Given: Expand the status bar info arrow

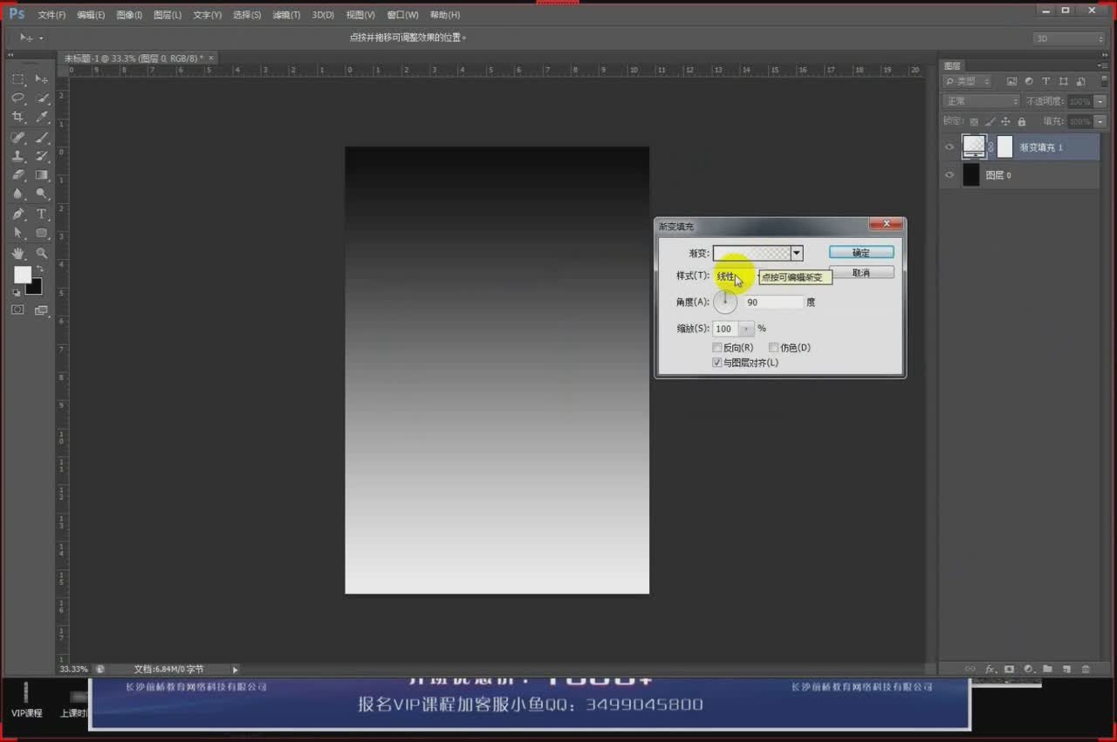Looking at the screenshot, I should 235,669.
